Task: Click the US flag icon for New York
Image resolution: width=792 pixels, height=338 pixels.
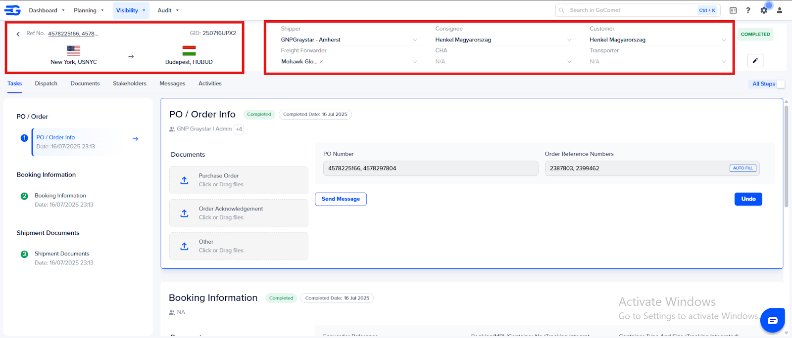Action: point(73,50)
